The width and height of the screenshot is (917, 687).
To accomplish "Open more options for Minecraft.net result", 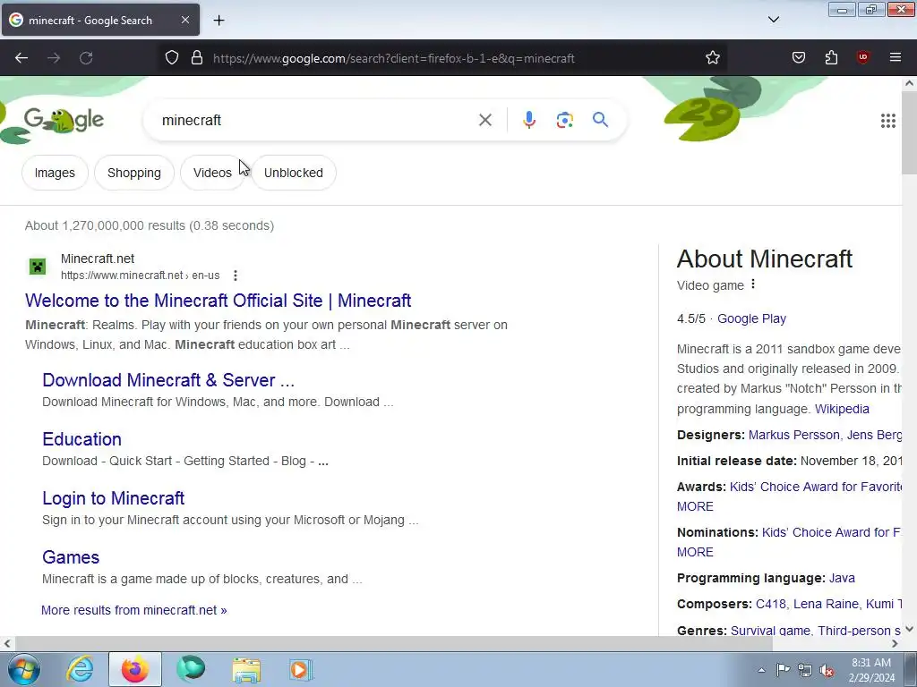I will [x=236, y=276].
